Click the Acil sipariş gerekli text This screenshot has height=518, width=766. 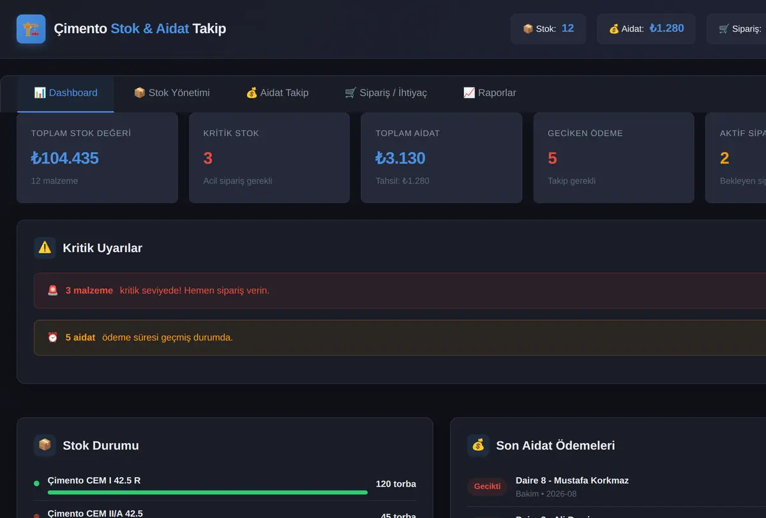click(x=237, y=181)
